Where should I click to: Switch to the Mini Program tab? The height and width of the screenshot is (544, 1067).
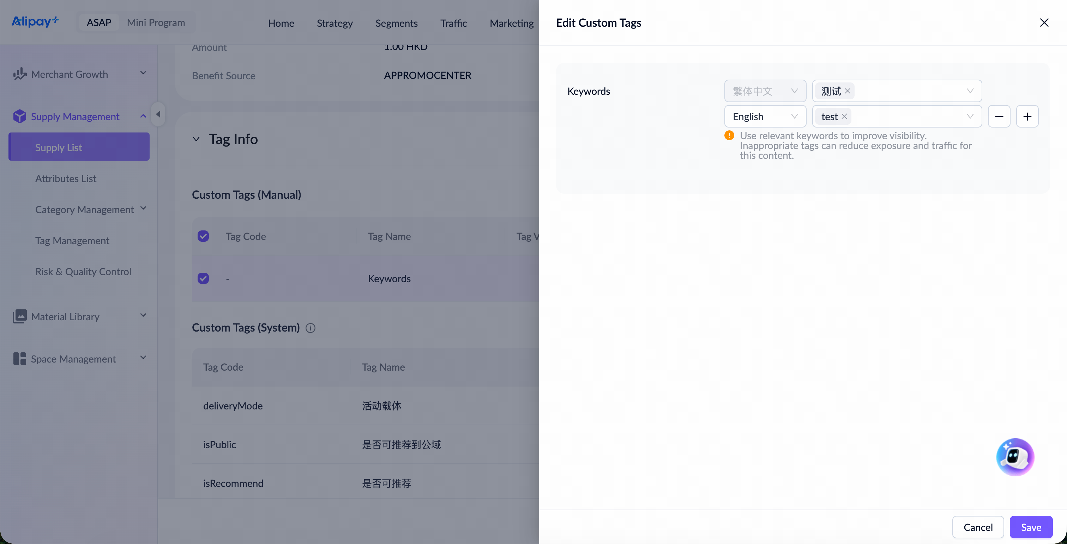coord(156,22)
